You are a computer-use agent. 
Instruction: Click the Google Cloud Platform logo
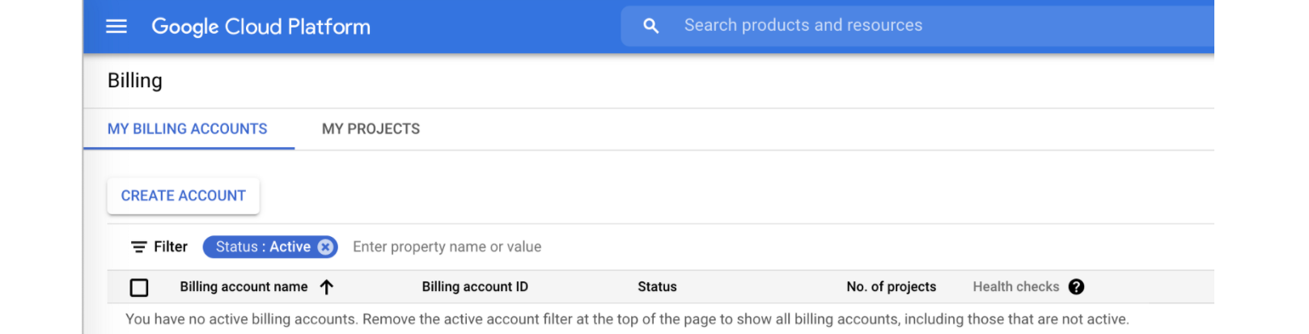pos(261,27)
